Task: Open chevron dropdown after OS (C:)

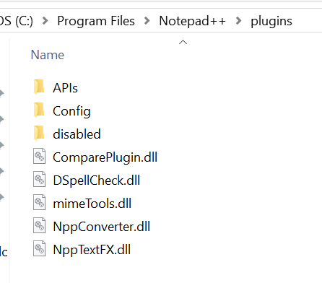Action: click(45, 21)
